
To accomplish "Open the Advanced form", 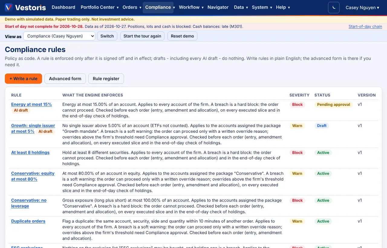I will pos(65,79).
